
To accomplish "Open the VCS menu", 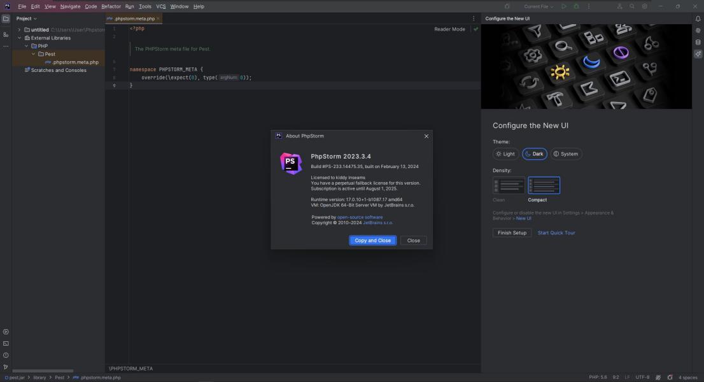I will tap(161, 6).
